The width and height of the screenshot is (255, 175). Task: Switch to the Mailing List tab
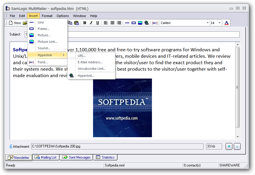46,157
